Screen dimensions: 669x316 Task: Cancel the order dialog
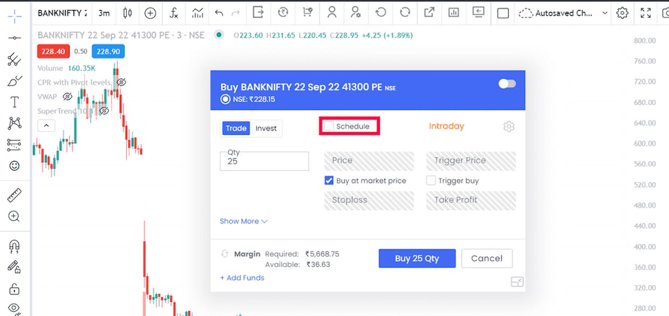(x=487, y=258)
